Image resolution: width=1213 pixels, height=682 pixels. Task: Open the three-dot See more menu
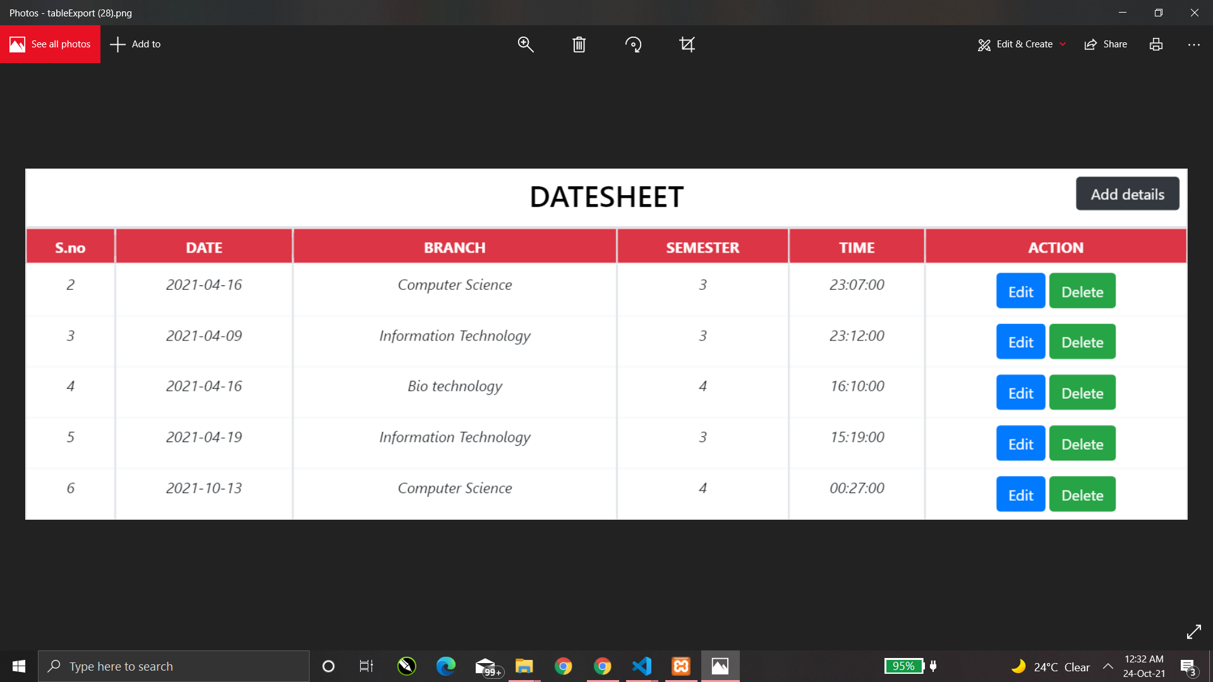1193,44
